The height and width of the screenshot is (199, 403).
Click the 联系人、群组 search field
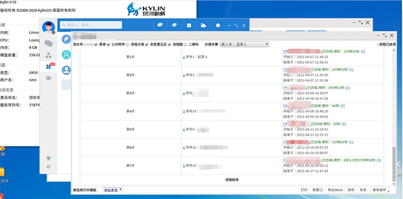[91, 25]
